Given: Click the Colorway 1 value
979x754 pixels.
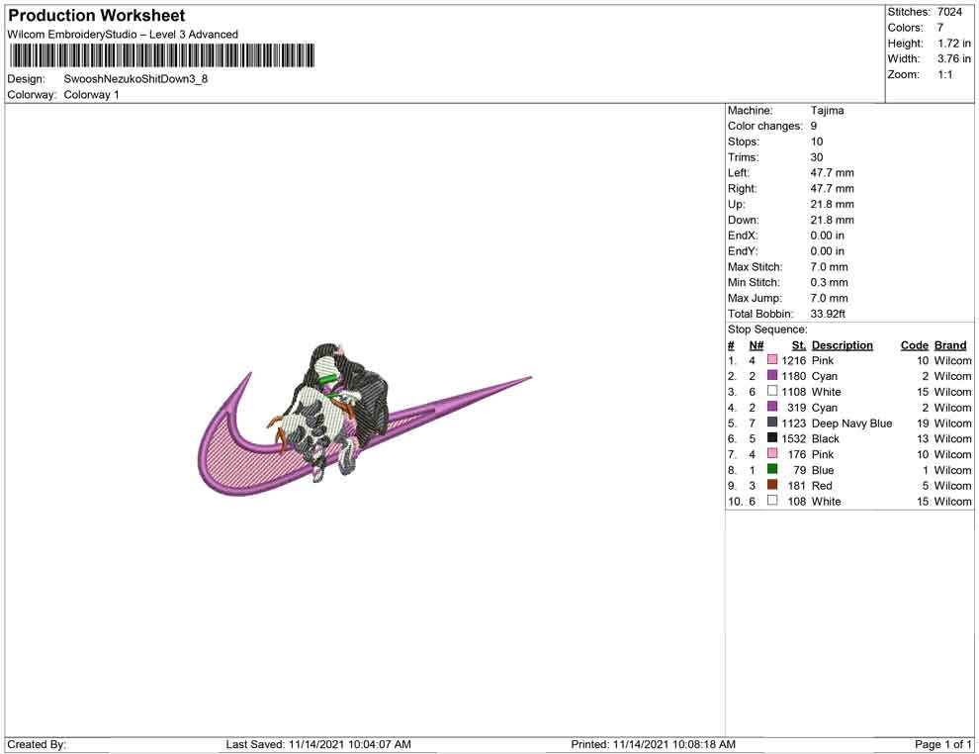Looking at the screenshot, I should point(91,95).
